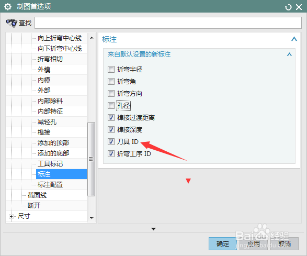Select the 添加的底部 tree item
Screen dimensions: 307x256
(x=53, y=153)
